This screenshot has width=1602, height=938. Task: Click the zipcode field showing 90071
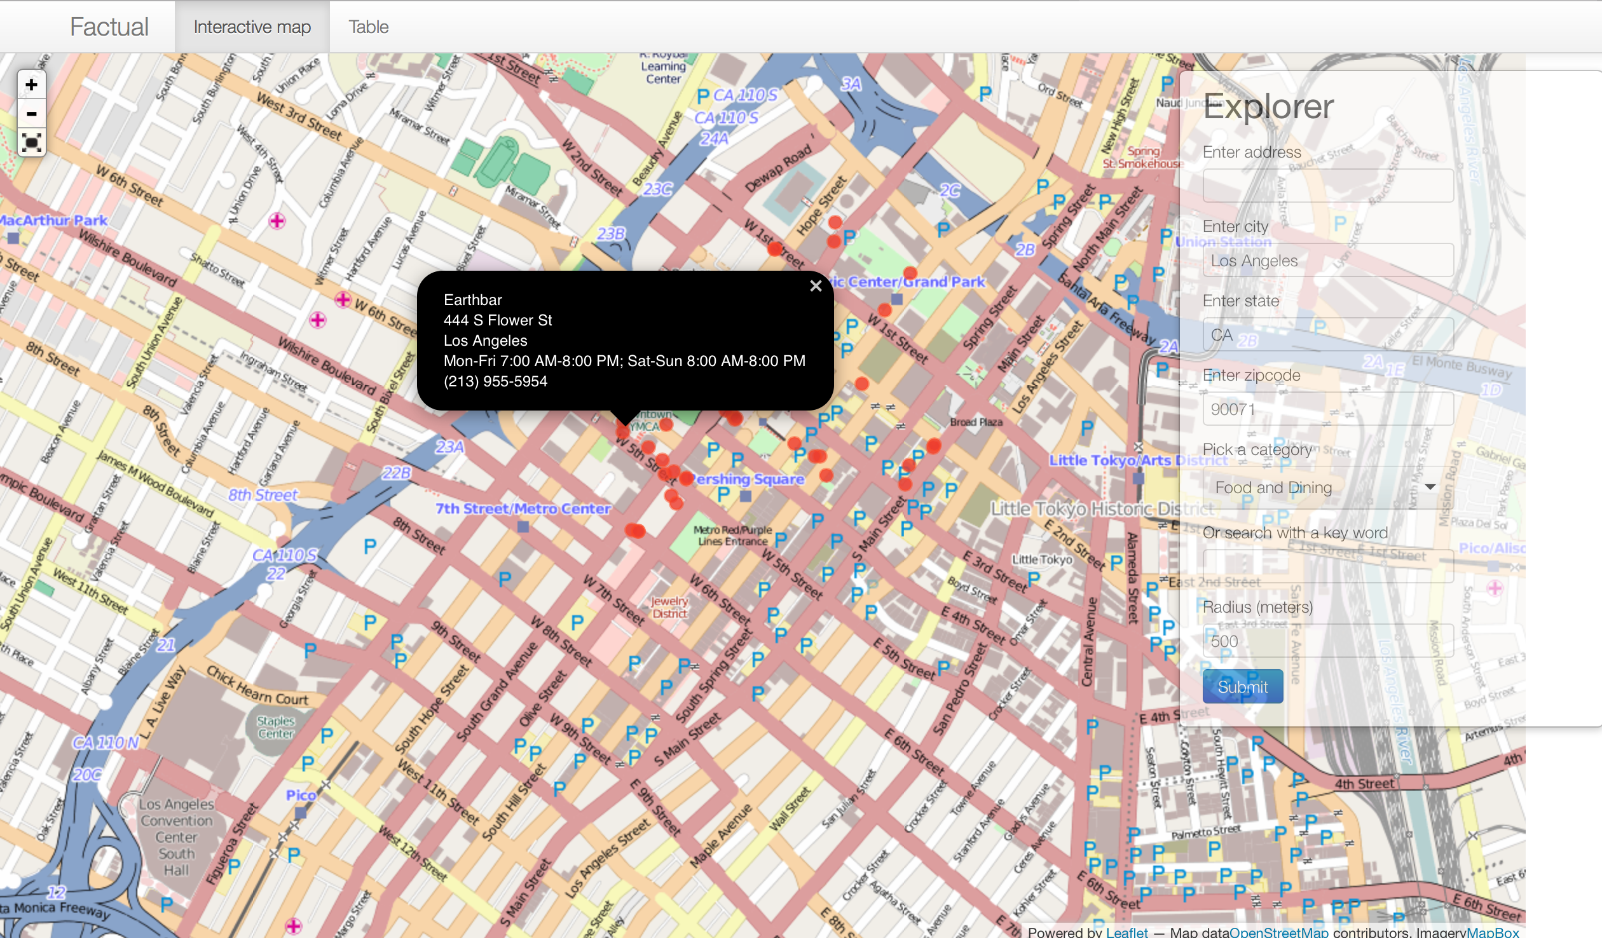coord(1327,409)
